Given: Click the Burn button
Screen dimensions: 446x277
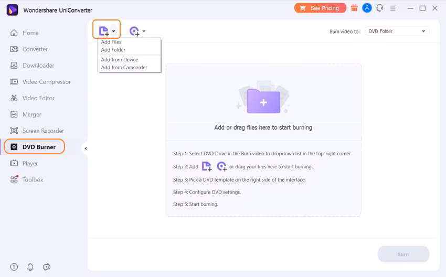Looking at the screenshot, I should (x=403, y=254).
